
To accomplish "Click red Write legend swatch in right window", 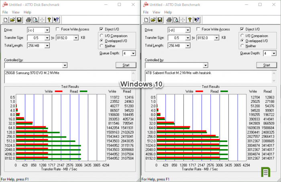I will [199, 91].
